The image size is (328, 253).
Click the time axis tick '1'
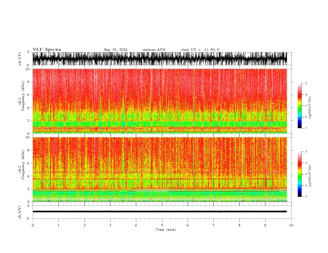click(58, 225)
